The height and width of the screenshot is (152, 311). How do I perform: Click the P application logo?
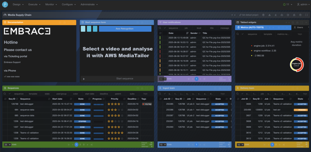coord(5,4)
